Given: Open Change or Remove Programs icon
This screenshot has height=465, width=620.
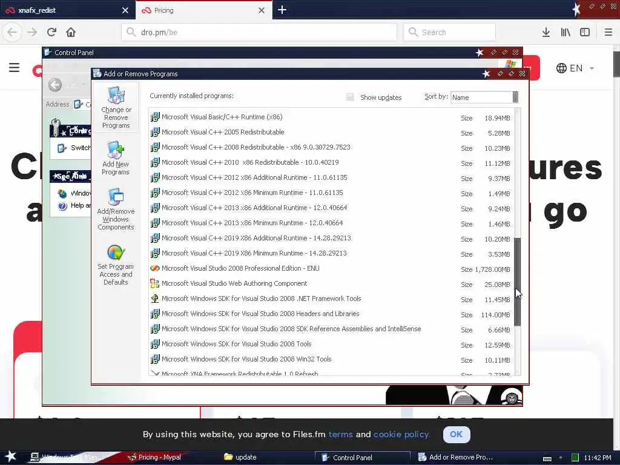Looking at the screenshot, I should 116,95.
